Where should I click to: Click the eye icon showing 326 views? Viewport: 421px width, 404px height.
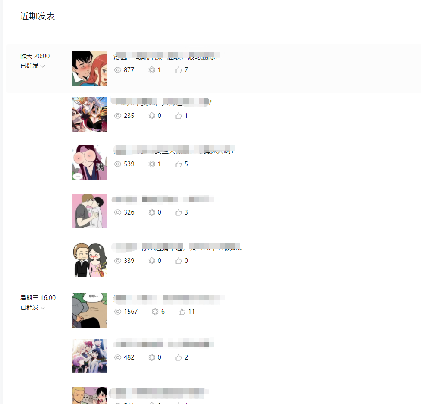coord(118,212)
